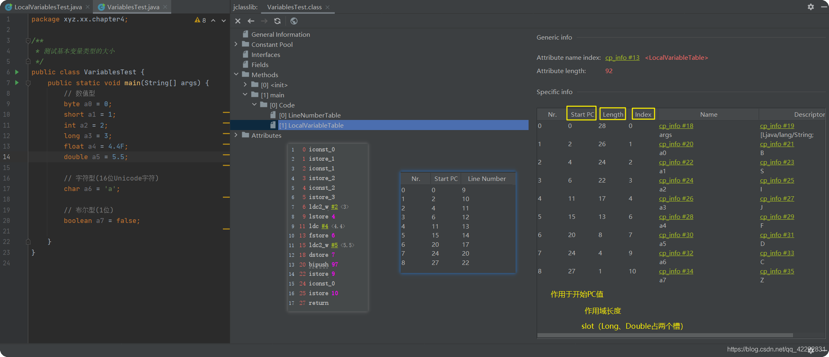Screen dimensions: 829x357
Task: Expand the Constant Pool node
Action: [x=236, y=44]
